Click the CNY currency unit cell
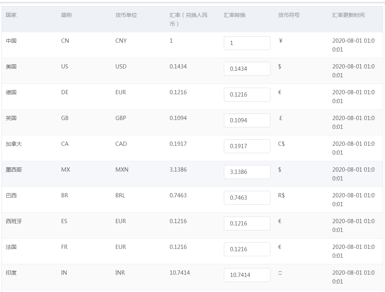 click(121, 41)
